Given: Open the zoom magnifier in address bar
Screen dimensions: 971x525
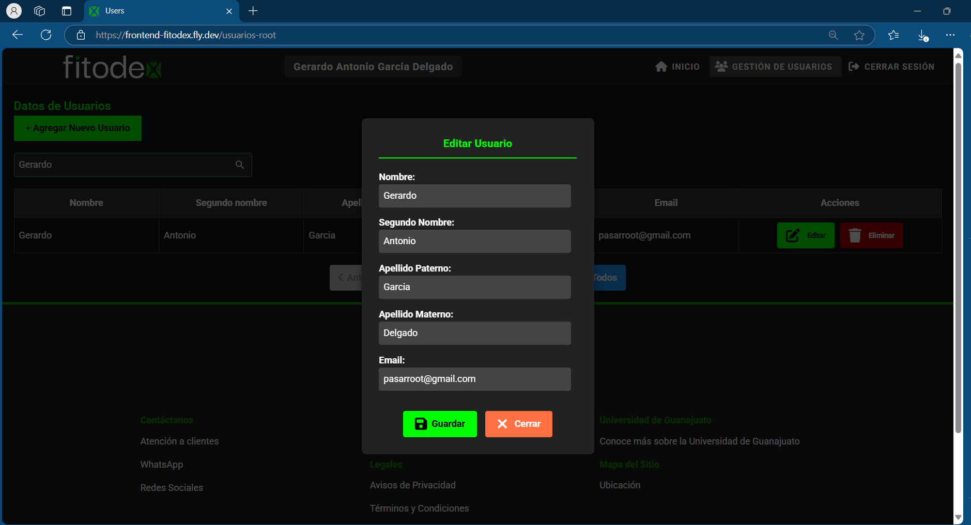Looking at the screenshot, I should pos(833,35).
